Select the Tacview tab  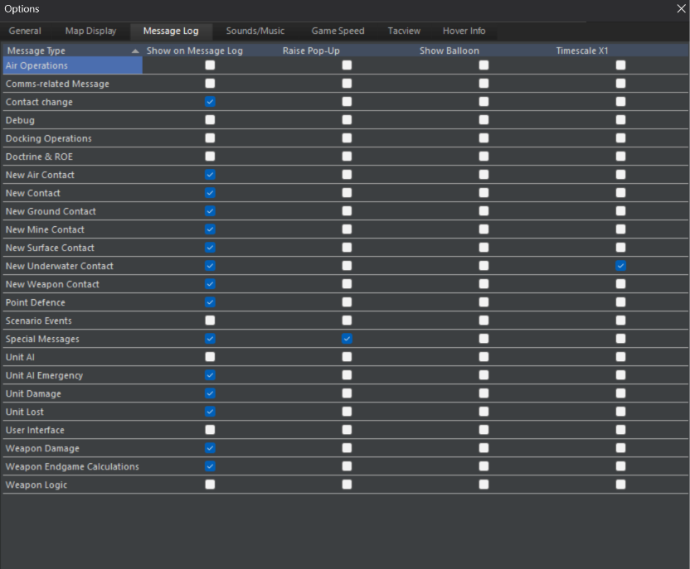point(404,31)
